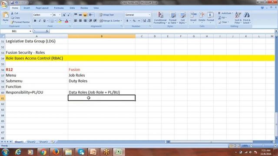Toggle Center alignment
The width and height of the screenshot is (278, 156).
(x=80, y=21)
